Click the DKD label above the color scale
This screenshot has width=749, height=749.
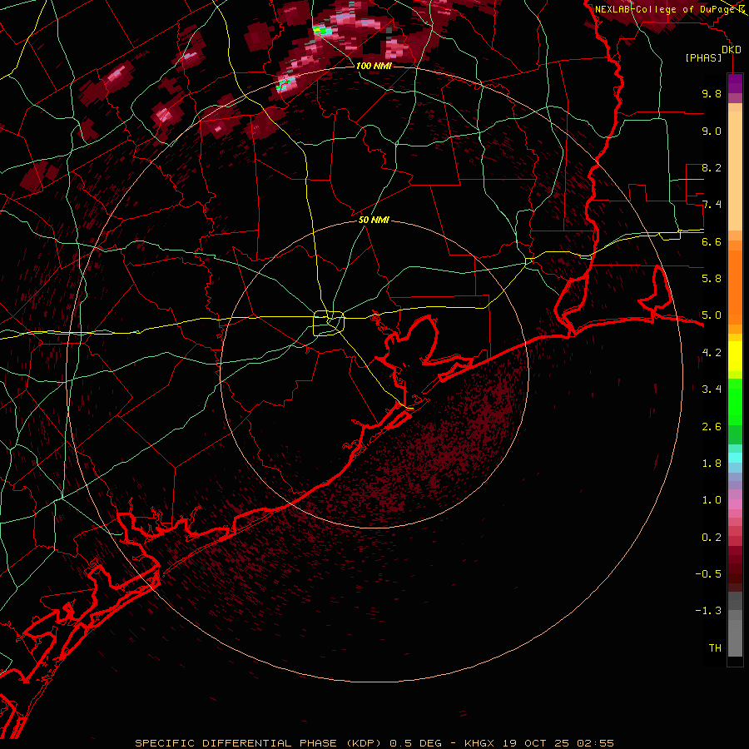pos(731,49)
